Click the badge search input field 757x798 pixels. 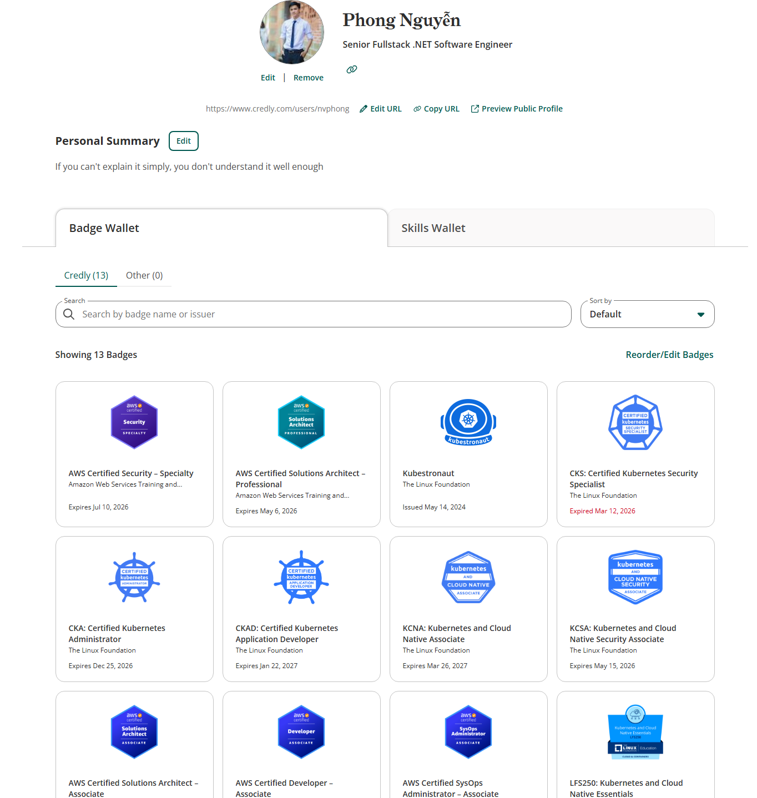coord(322,314)
